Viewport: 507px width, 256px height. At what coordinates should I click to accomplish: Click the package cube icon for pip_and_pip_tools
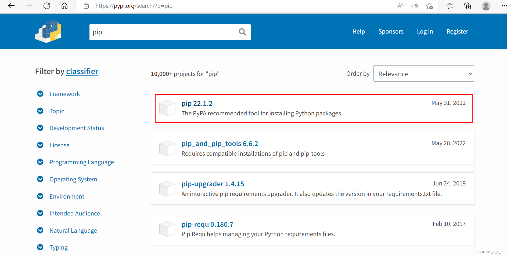coord(167,148)
